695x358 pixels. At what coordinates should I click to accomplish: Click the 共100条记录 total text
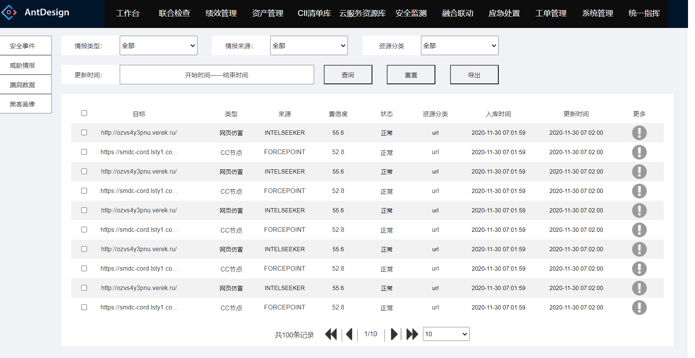294,335
